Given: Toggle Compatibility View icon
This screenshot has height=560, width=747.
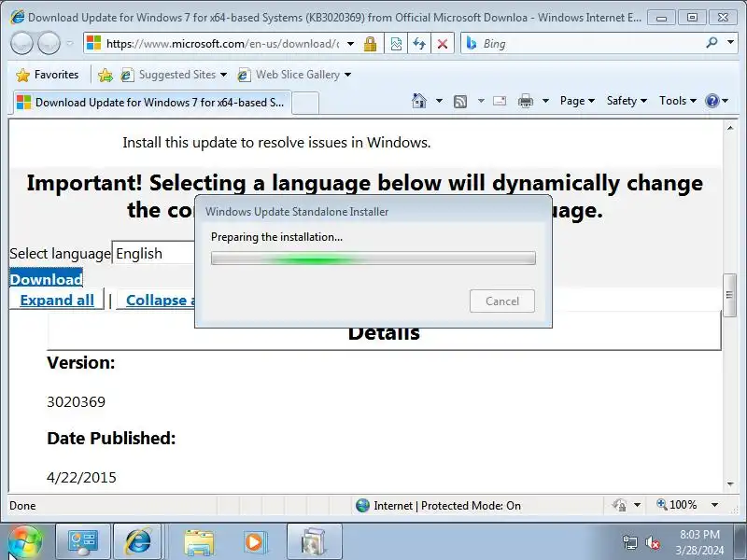Looking at the screenshot, I should pos(396,44).
